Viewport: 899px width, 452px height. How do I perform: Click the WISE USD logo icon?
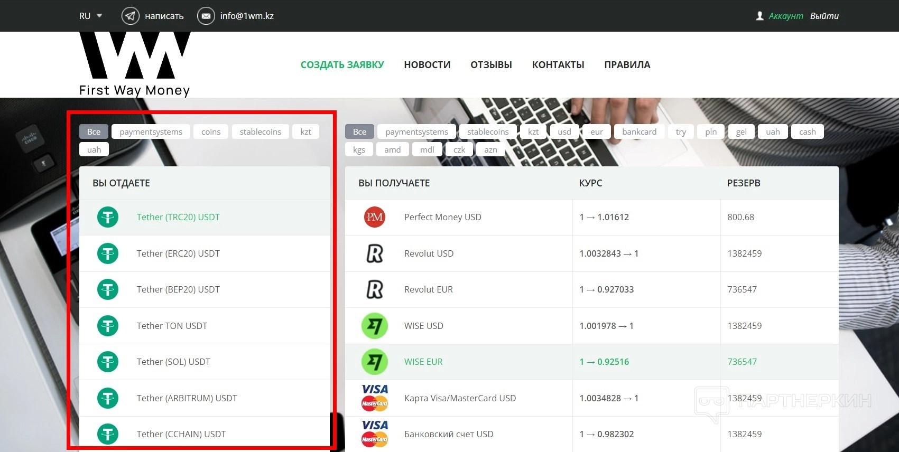click(x=375, y=326)
